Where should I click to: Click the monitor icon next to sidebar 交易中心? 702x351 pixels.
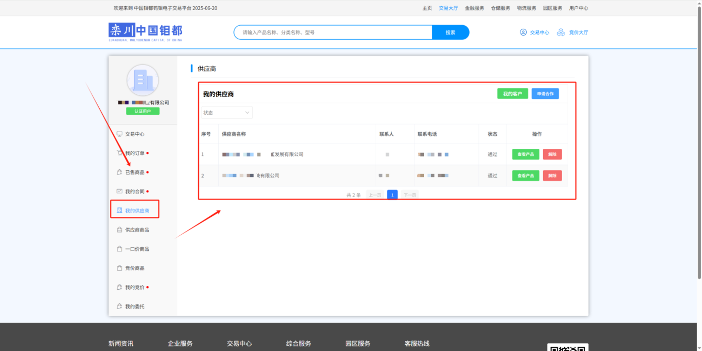point(119,134)
